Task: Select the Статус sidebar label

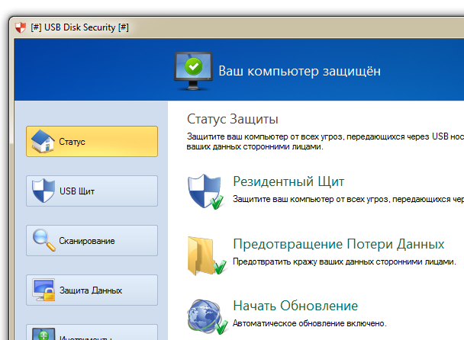Action: (72, 142)
